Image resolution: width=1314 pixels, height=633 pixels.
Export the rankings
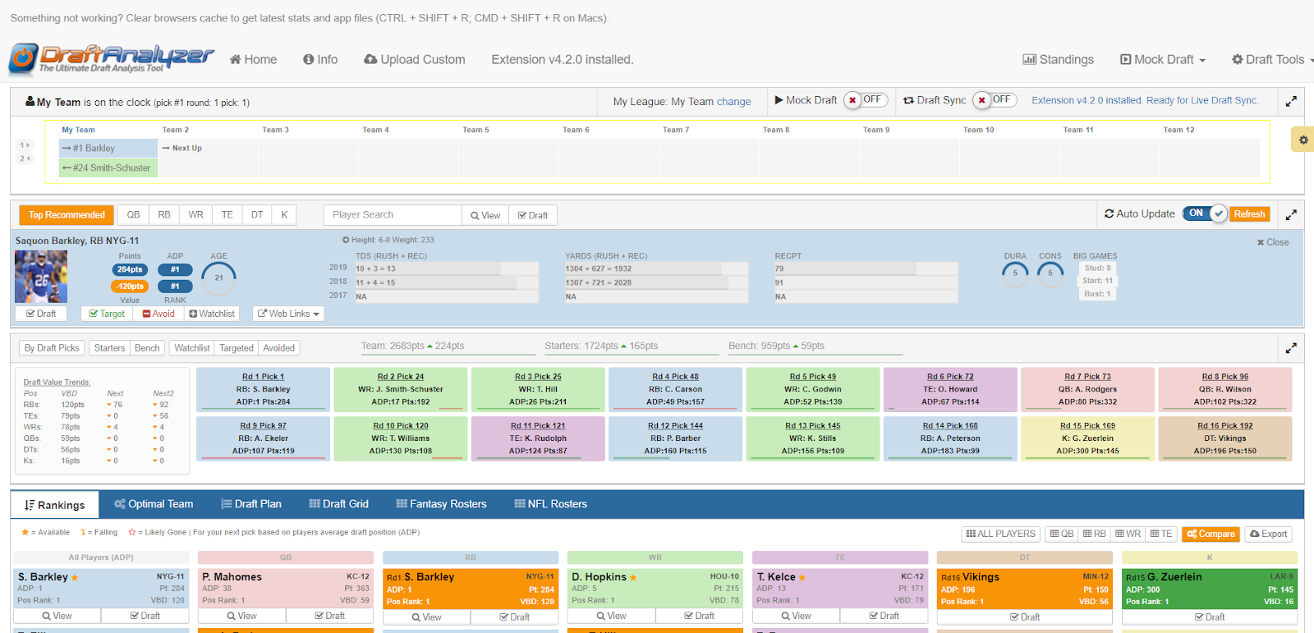pyautogui.click(x=1268, y=534)
